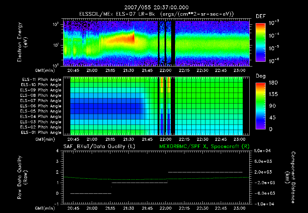Click the 20:45 tick under the pitch angle panel
The height and width of the screenshot is (213, 308).
coord(73,139)
